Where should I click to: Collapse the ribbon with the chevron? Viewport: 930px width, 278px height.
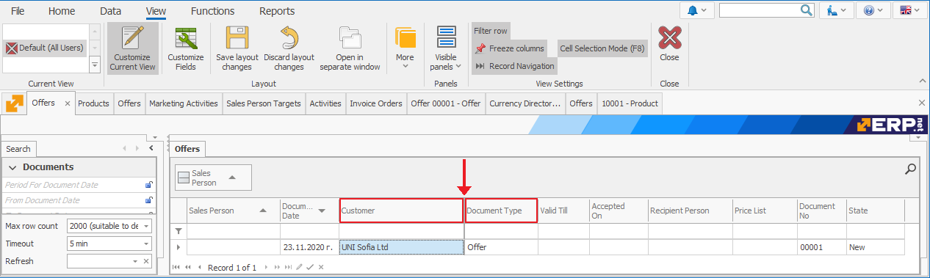[x=922, y=81]
